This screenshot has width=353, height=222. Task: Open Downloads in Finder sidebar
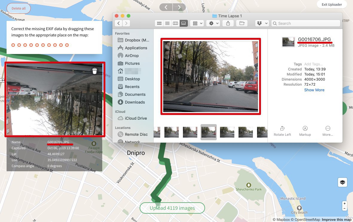132,102
